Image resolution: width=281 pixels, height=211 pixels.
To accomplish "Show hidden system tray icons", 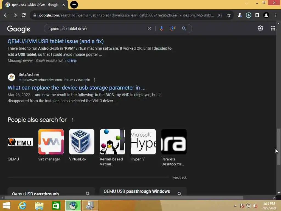I will (235, 206).
